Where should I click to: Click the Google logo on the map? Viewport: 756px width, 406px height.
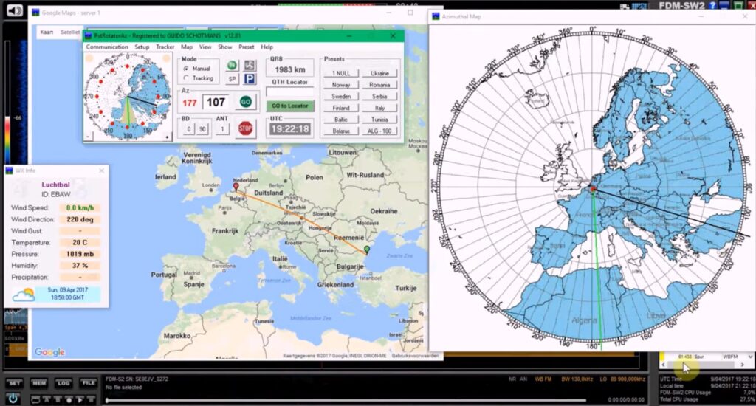pos(49,352)
